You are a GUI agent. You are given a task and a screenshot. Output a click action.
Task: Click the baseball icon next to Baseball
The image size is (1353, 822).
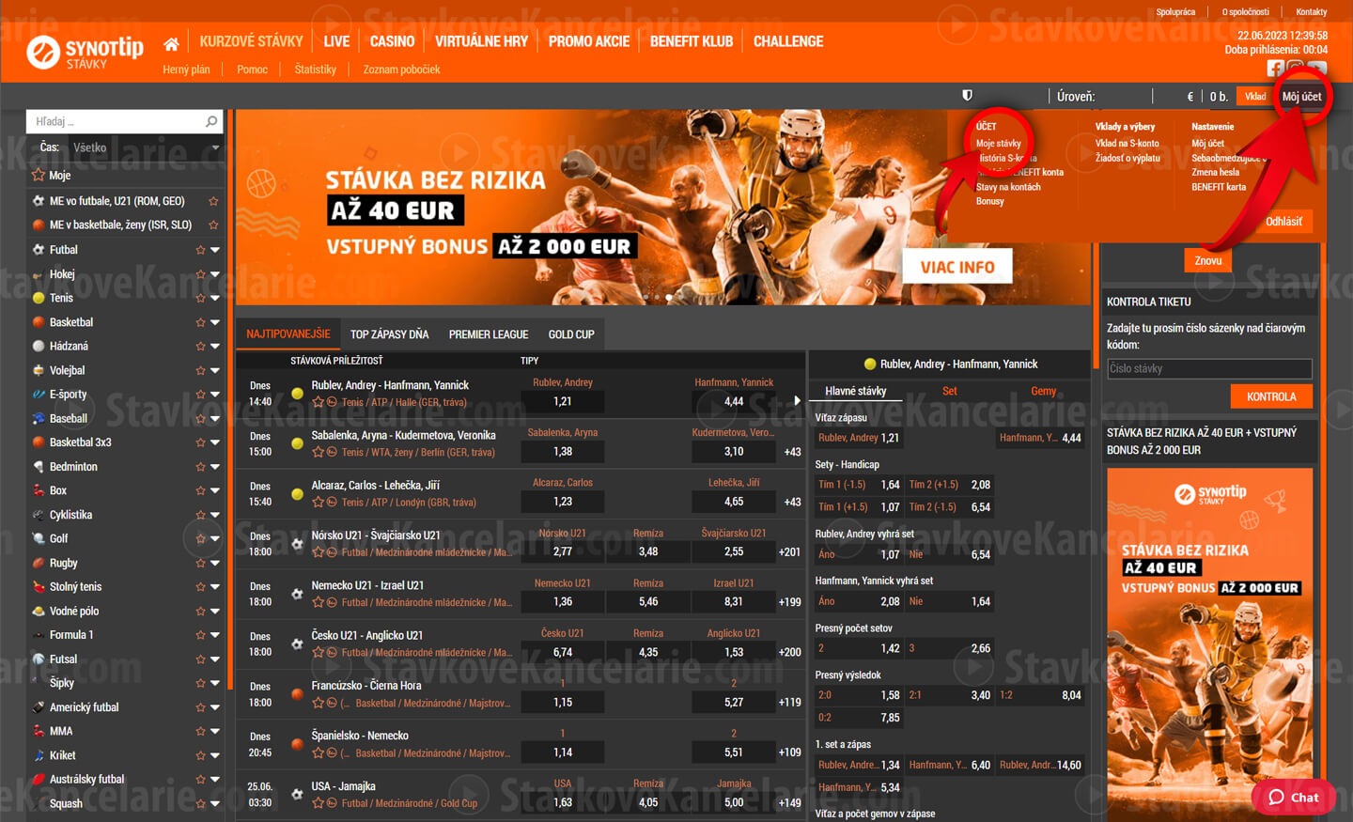(x=39, y=418)
